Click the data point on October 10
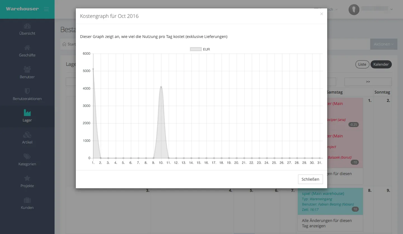Screen dimensions: 403x234 tap(161, 87)
